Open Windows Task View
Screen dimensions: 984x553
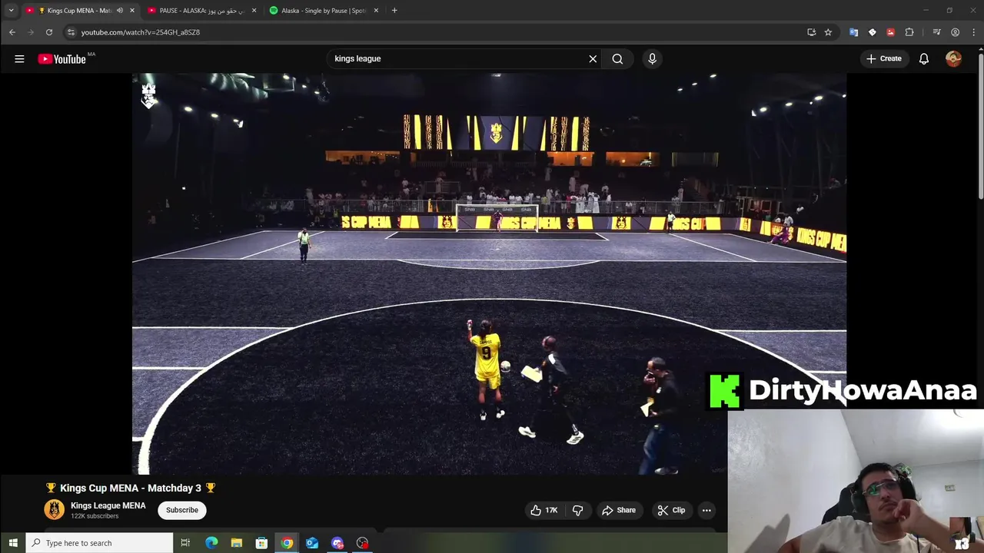pyautogui.click(x=185, y=543)
